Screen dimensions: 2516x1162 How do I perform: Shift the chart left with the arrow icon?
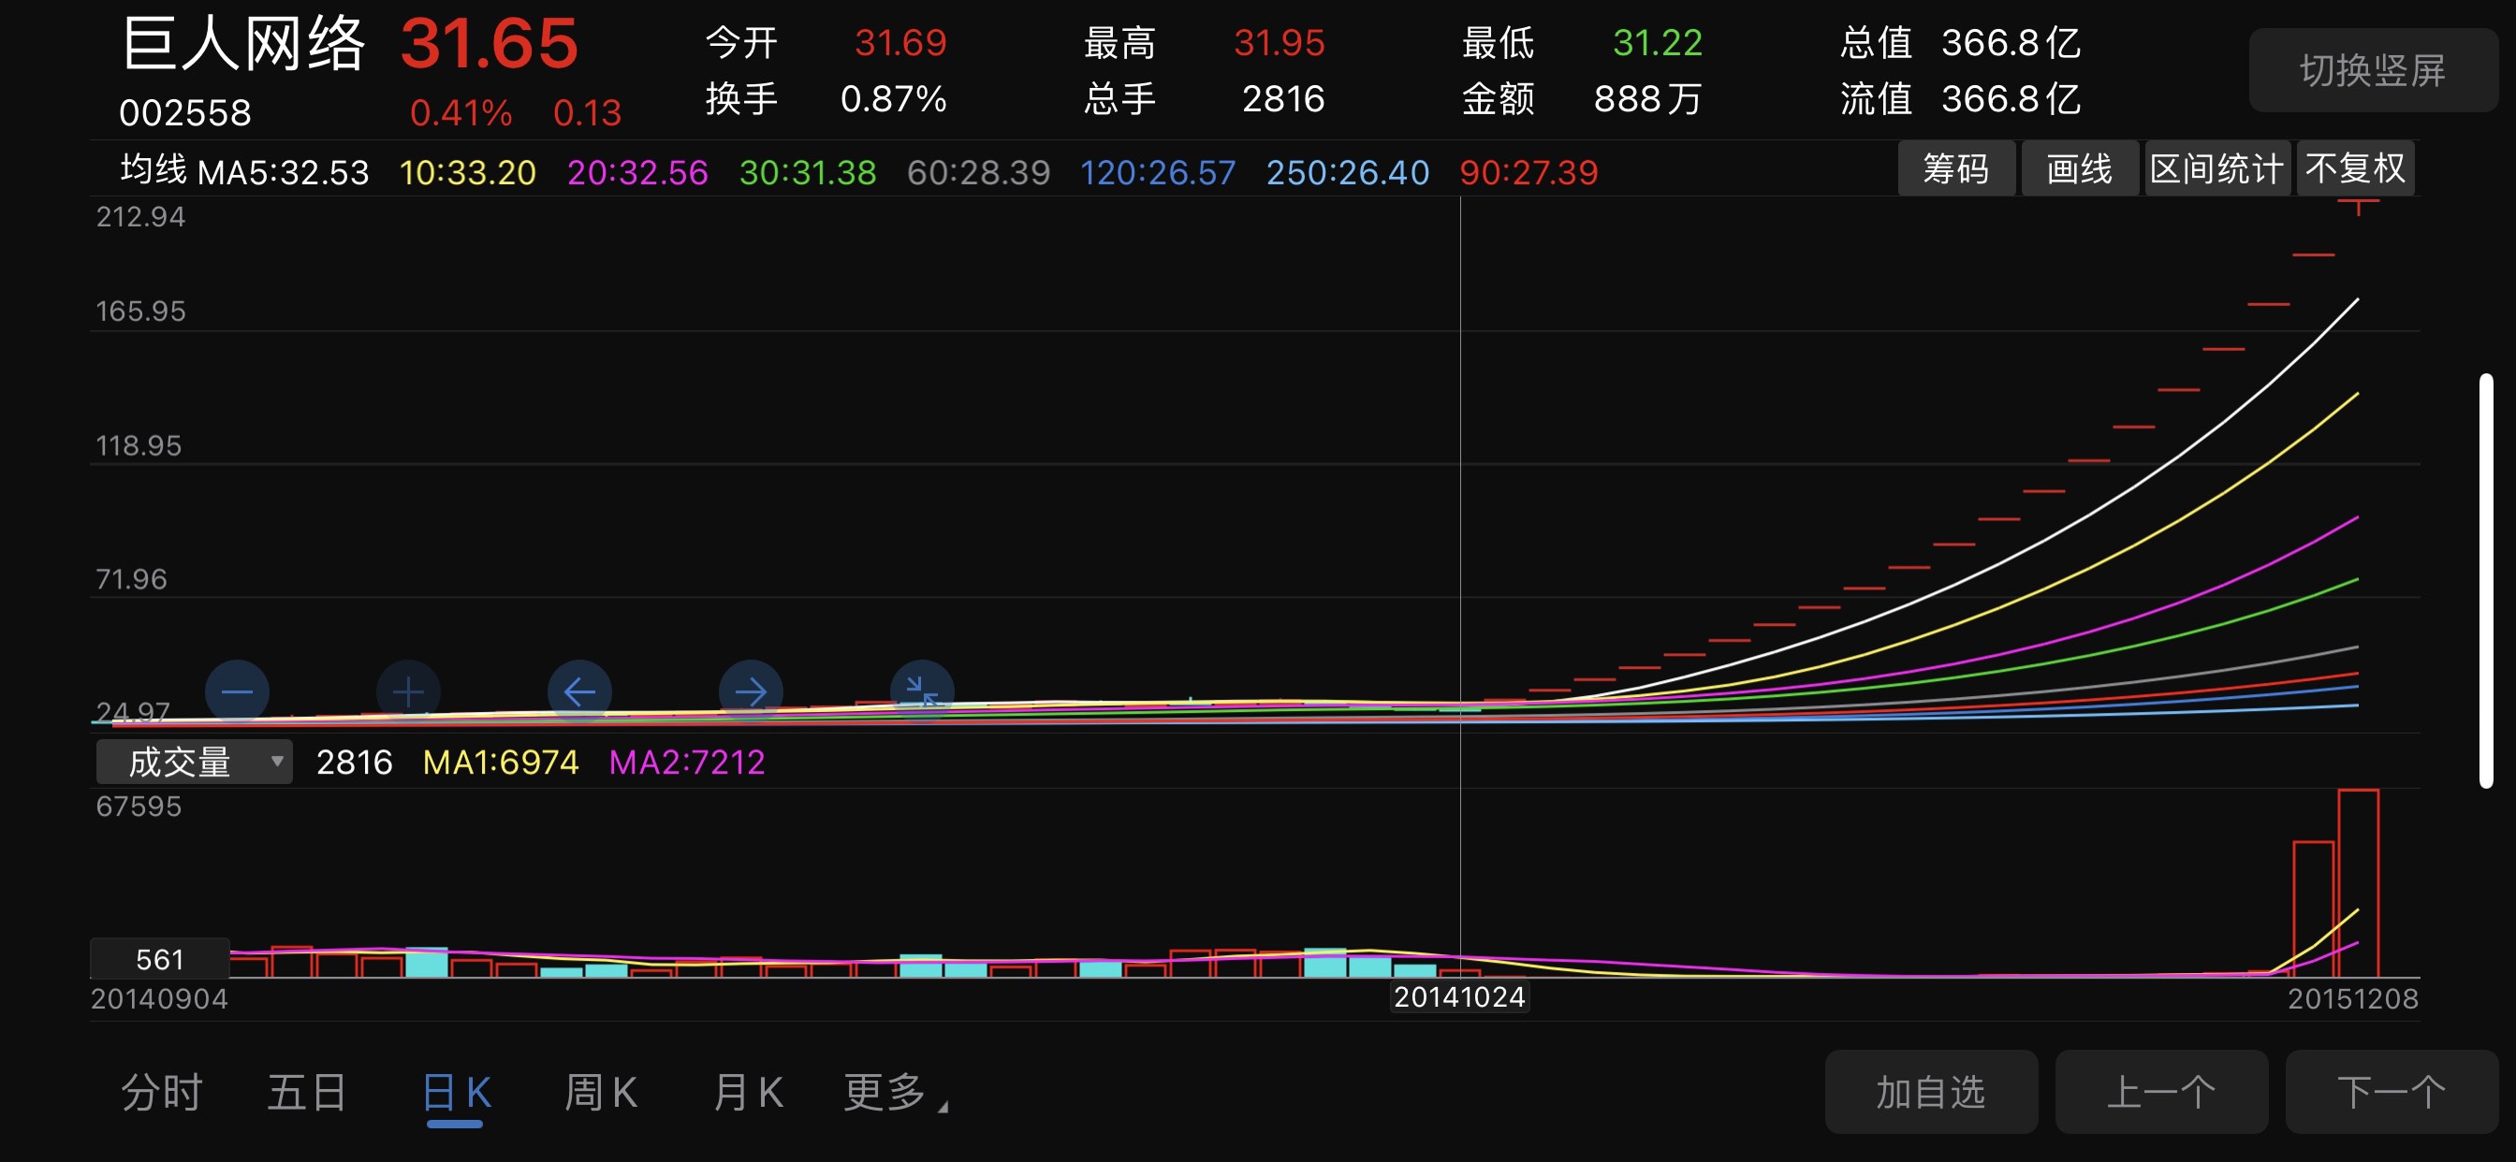click(x=580, y=692)
